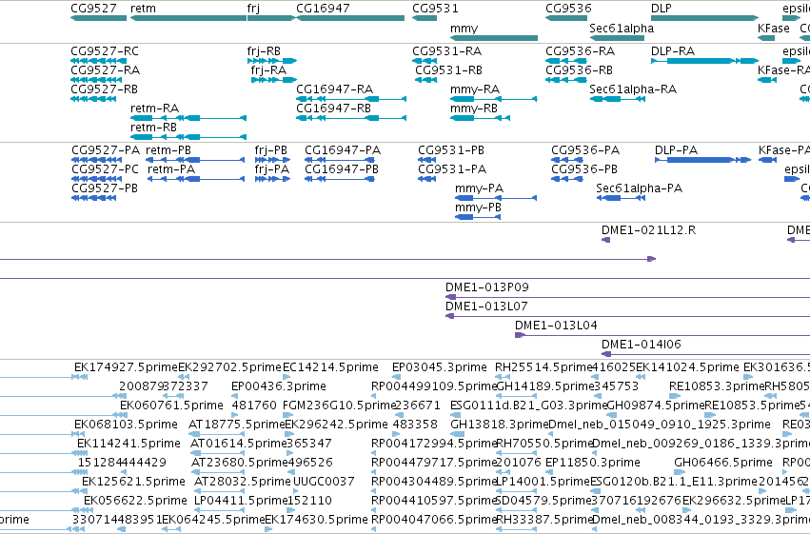Viewport: 810px width, 534px height.
Task: Select transcript Sec61alpha-RA label
Action: (x=633, y=89)
